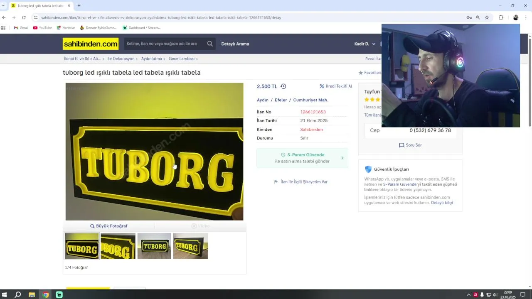The width and height of the screenshot is (532, 299).
Task: Open Aydınlatma breadcrumb
Action: (x=151, y=59)
